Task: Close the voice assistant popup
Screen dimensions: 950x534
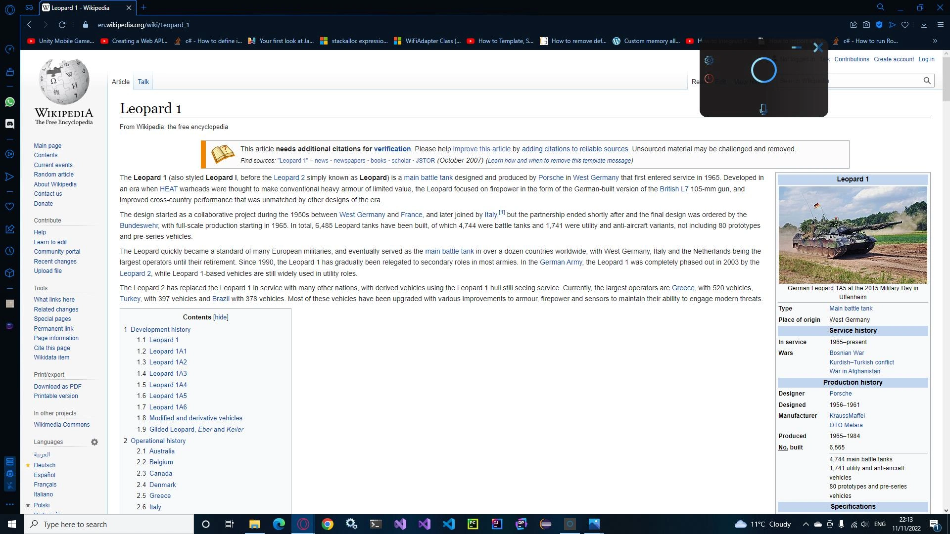Action: point(818,47)
